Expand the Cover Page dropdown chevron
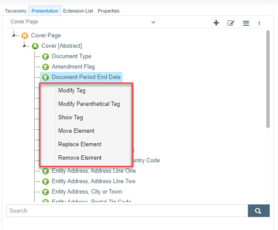 click(153, 22)
